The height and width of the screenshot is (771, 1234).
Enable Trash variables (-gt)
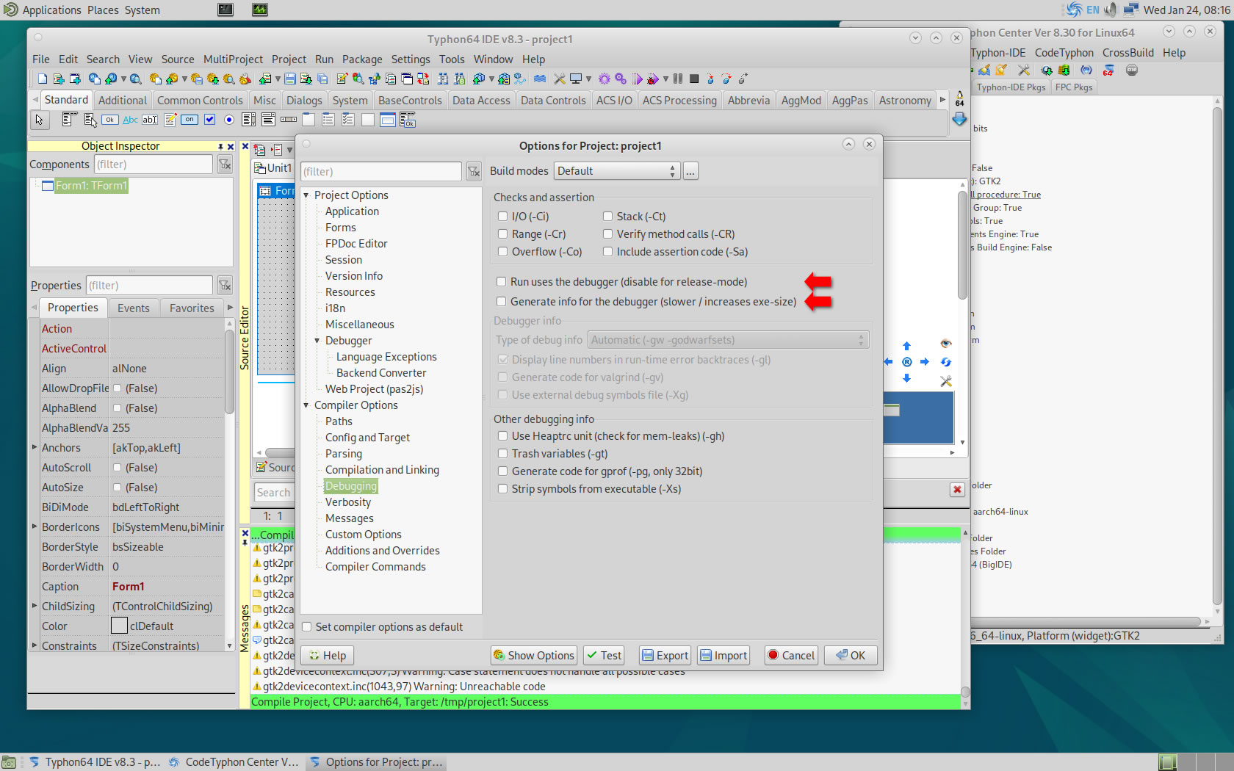[503, 454]
